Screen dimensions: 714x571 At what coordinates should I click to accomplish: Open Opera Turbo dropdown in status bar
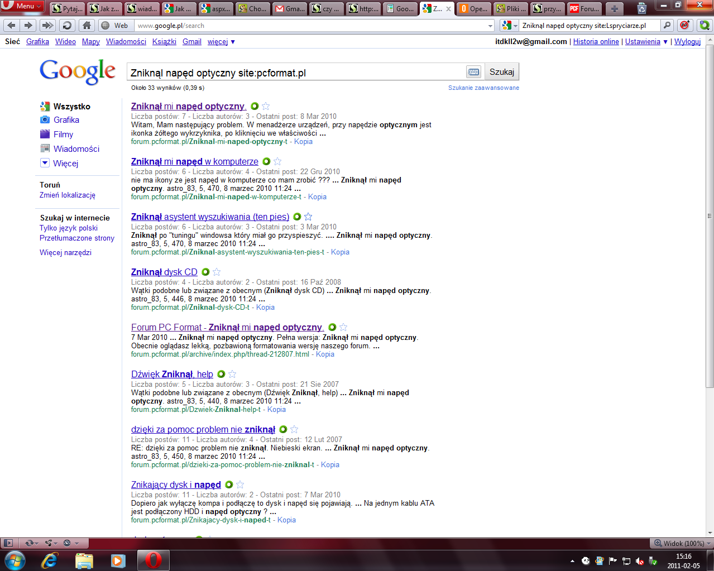(71, 543)
